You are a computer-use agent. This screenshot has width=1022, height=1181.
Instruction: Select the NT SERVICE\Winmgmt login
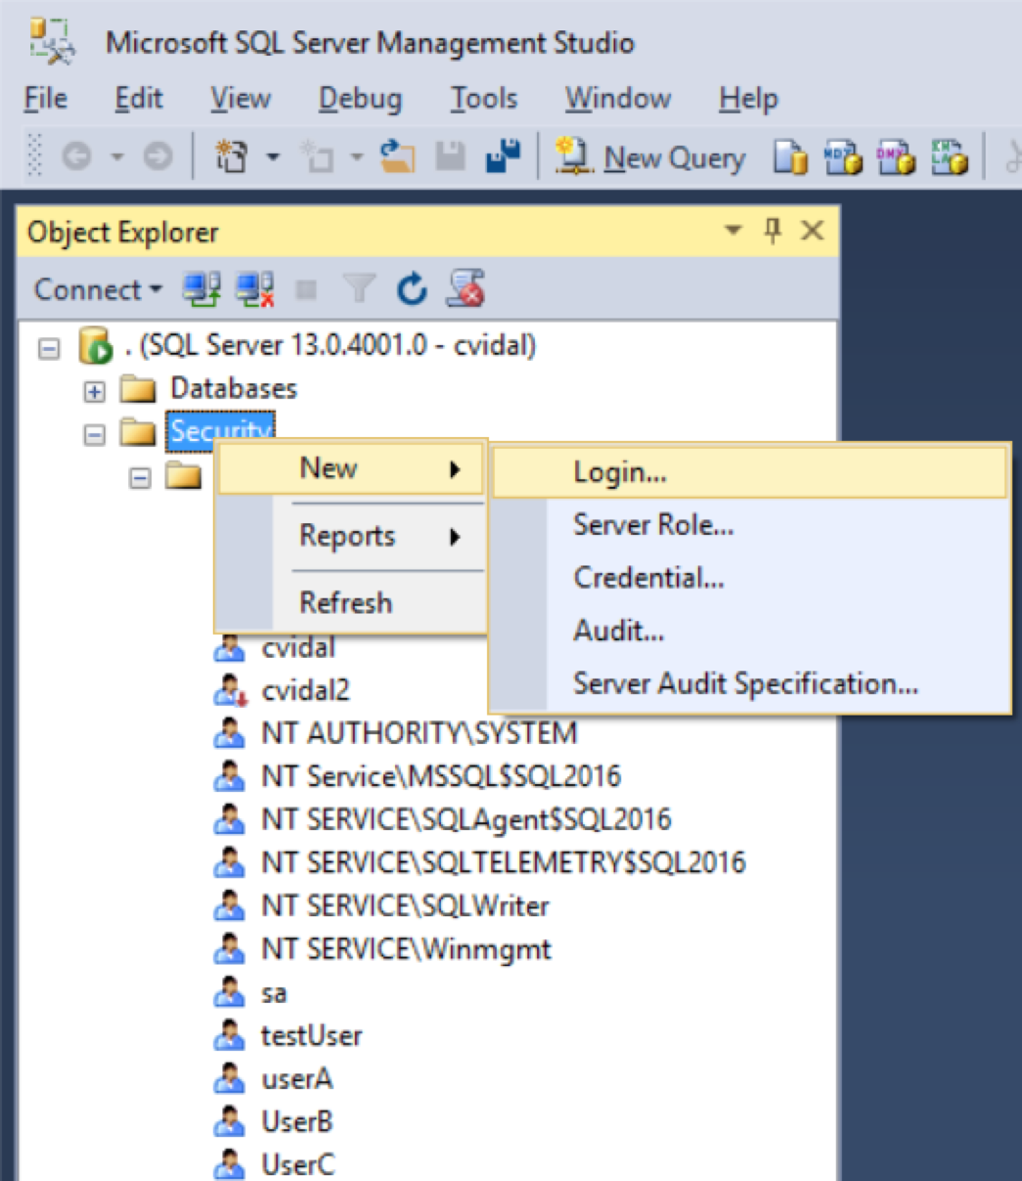[407, 949]
